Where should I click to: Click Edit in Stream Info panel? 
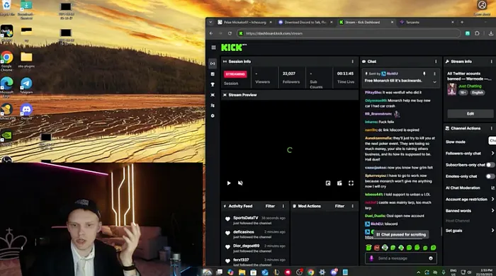470,114
